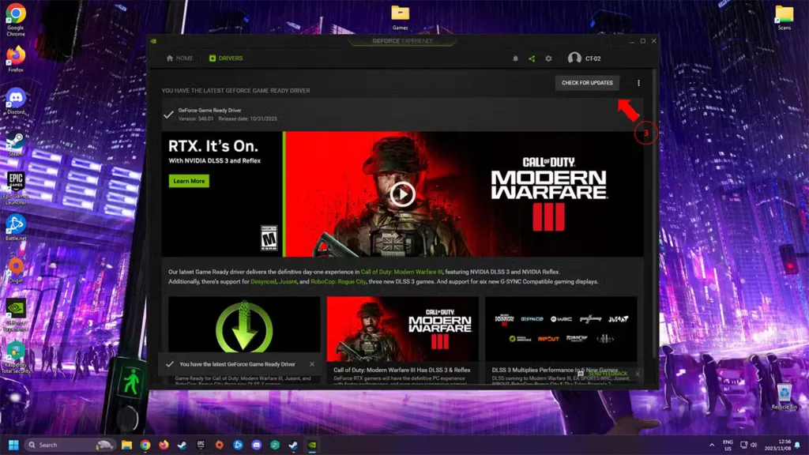Open the Games desktop folder

[400, 17]
